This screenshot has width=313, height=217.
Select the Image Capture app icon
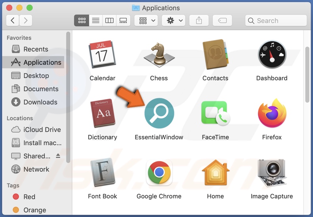[272, 173]
